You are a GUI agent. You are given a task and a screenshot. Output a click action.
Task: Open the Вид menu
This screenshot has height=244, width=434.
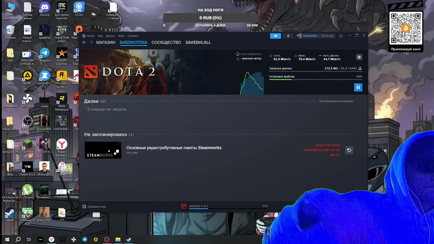[x=100, y=36]
